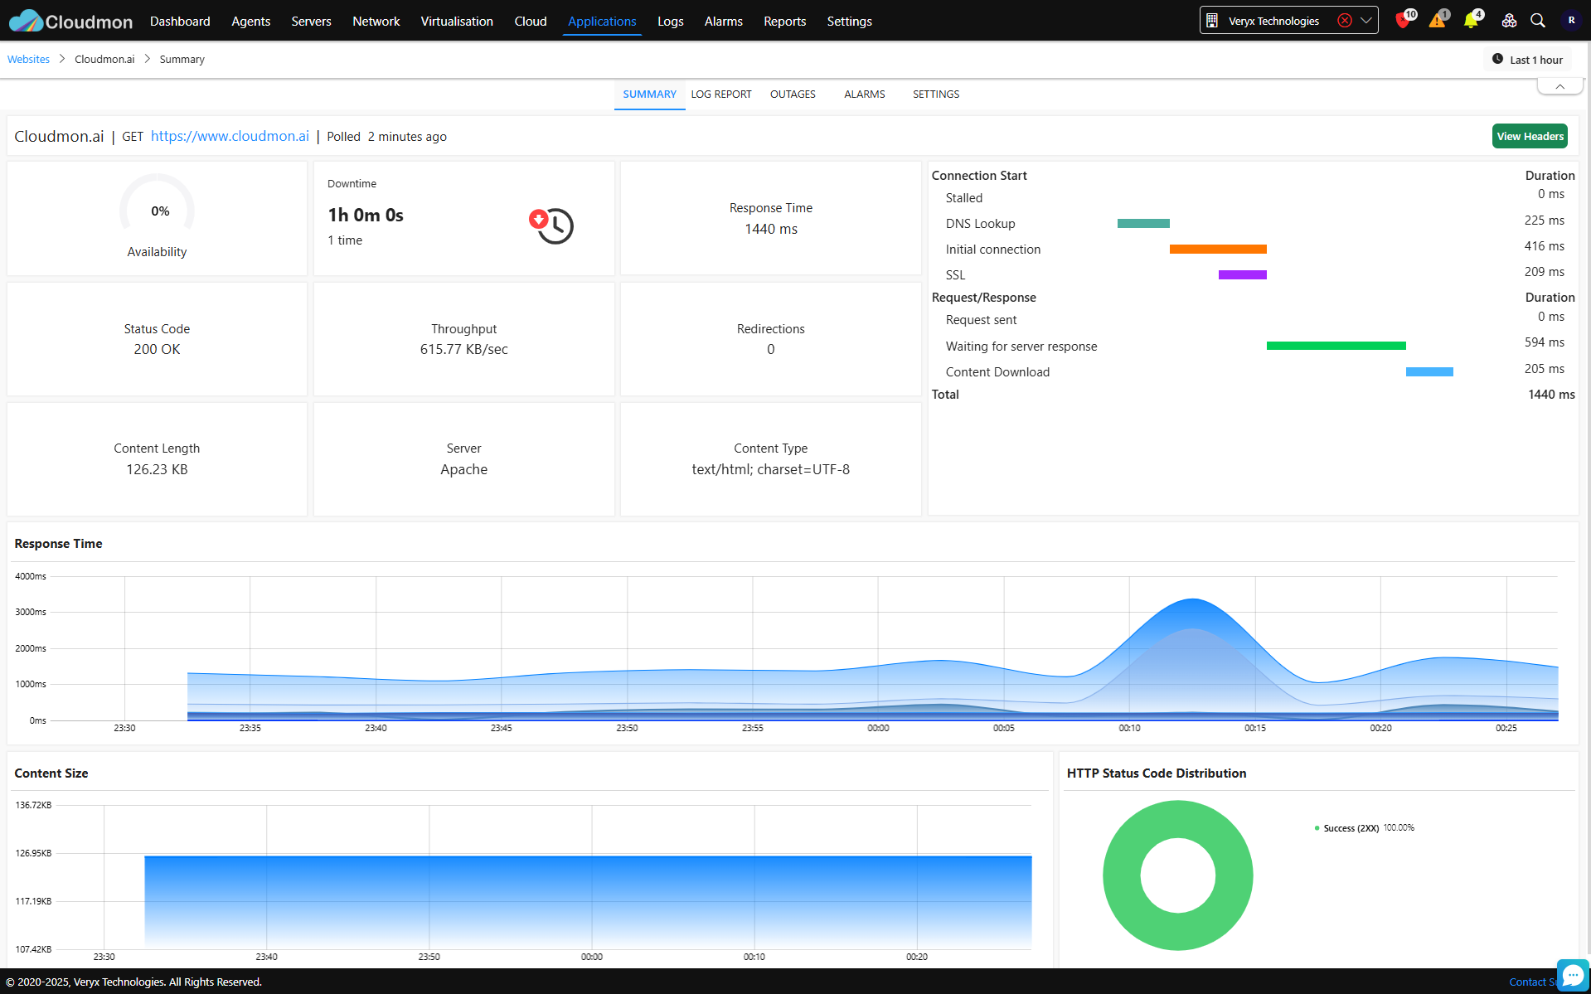The height and width of the screenshot is (994, 1591).
Task: Click the Throughput 615.77 KB/sec value
Action: coord(463,349)
